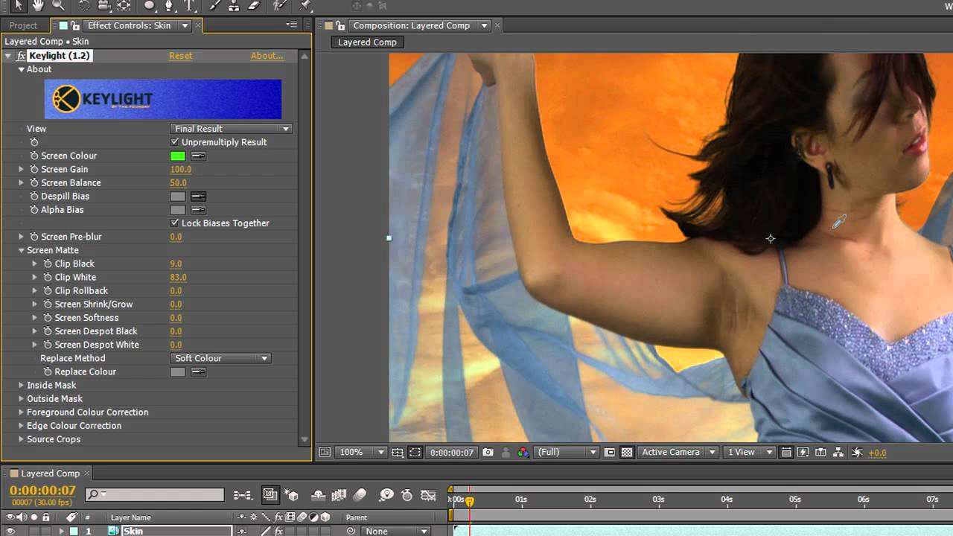Select the Hand tool
953x536 pixels.
pyautogui.click(x=38, y=6)
